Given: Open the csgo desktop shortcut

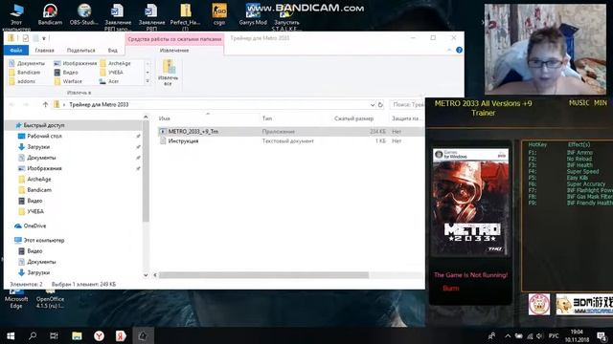Looking at the screenshot, I should click(219, 14).
